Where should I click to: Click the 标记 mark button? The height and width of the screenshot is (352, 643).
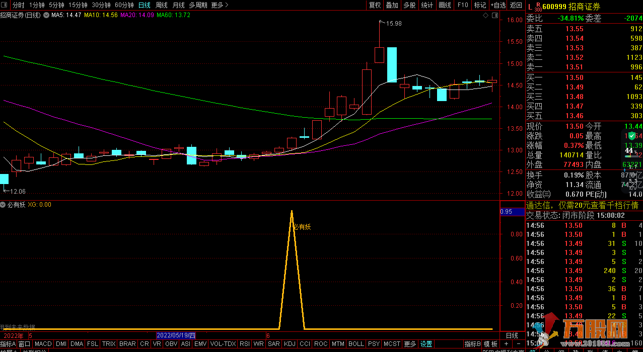pyautogui.click(x=480, y=5)
